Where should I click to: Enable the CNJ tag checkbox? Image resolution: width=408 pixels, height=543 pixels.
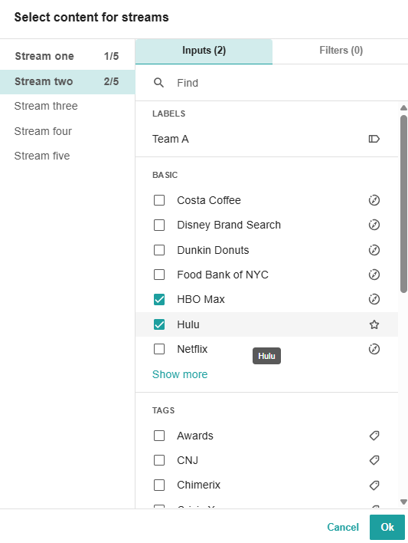pyautogui.click(x=159, y=460)
